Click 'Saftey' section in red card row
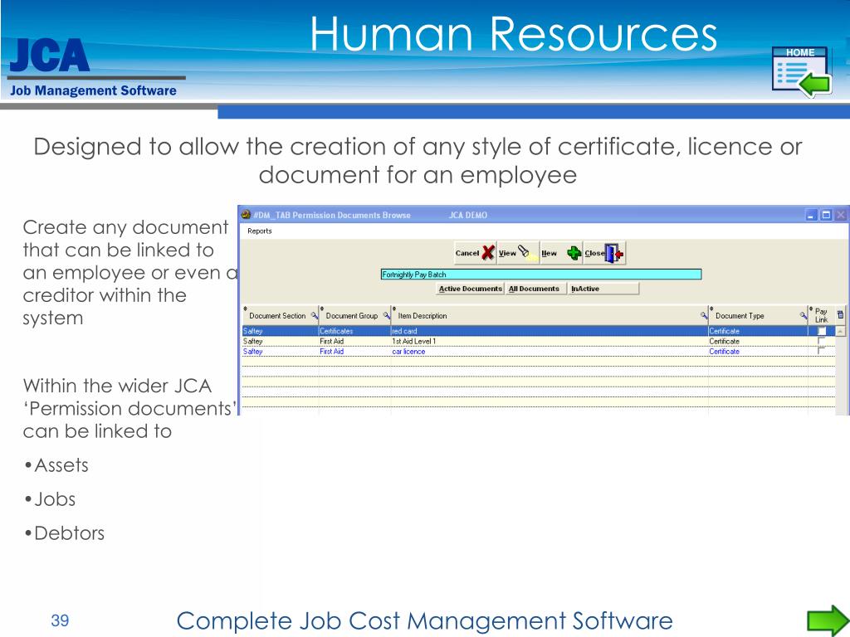This screenshot has width=850, height=637. click(252, 331)
